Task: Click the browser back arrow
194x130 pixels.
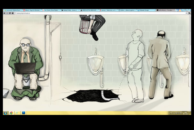Action: (5, 13)
